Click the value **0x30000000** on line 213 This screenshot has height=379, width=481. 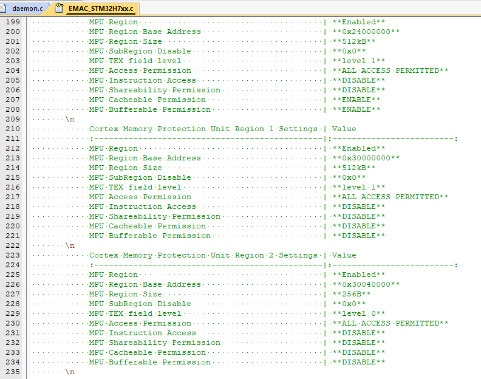click(366, 158)
